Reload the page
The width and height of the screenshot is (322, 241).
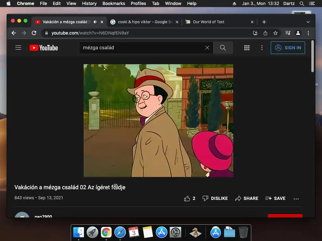[x=34, y=33]
